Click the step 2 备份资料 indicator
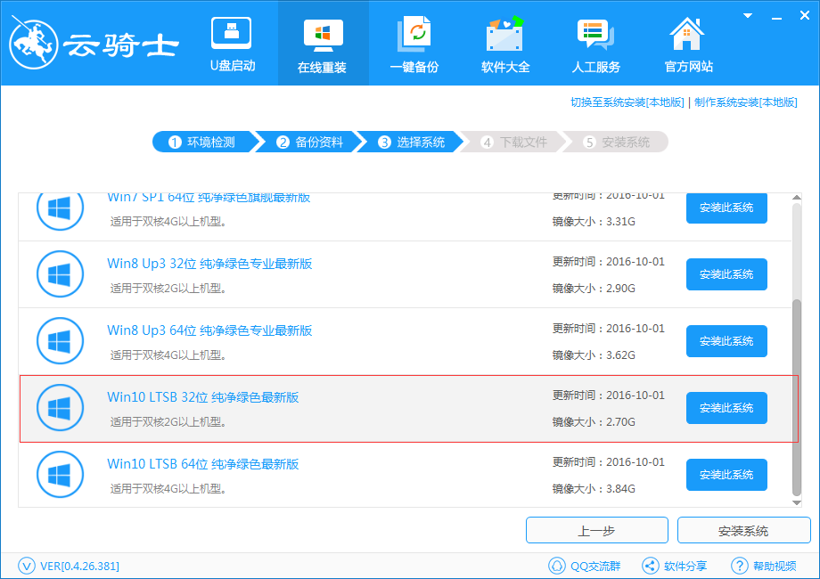Image resolution: width=820 pixels, height=579 pixels. [x=307, y=141]
